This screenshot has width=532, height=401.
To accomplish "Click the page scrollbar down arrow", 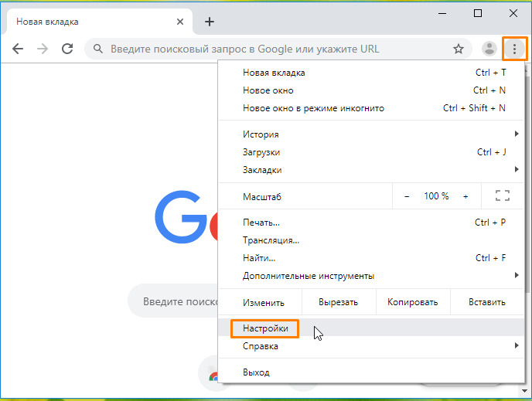I will (x=526, y=391).
